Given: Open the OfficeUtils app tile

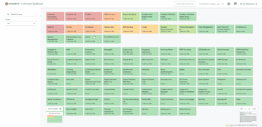Looking at the screenshot, I should pyautogui.click(x=74, y=101).
